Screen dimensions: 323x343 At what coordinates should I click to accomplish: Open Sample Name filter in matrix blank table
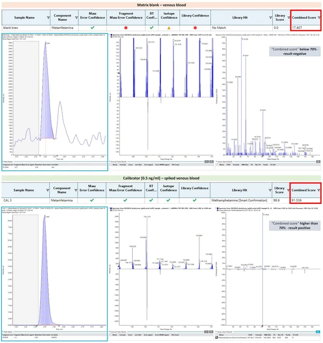pos(48,17)
